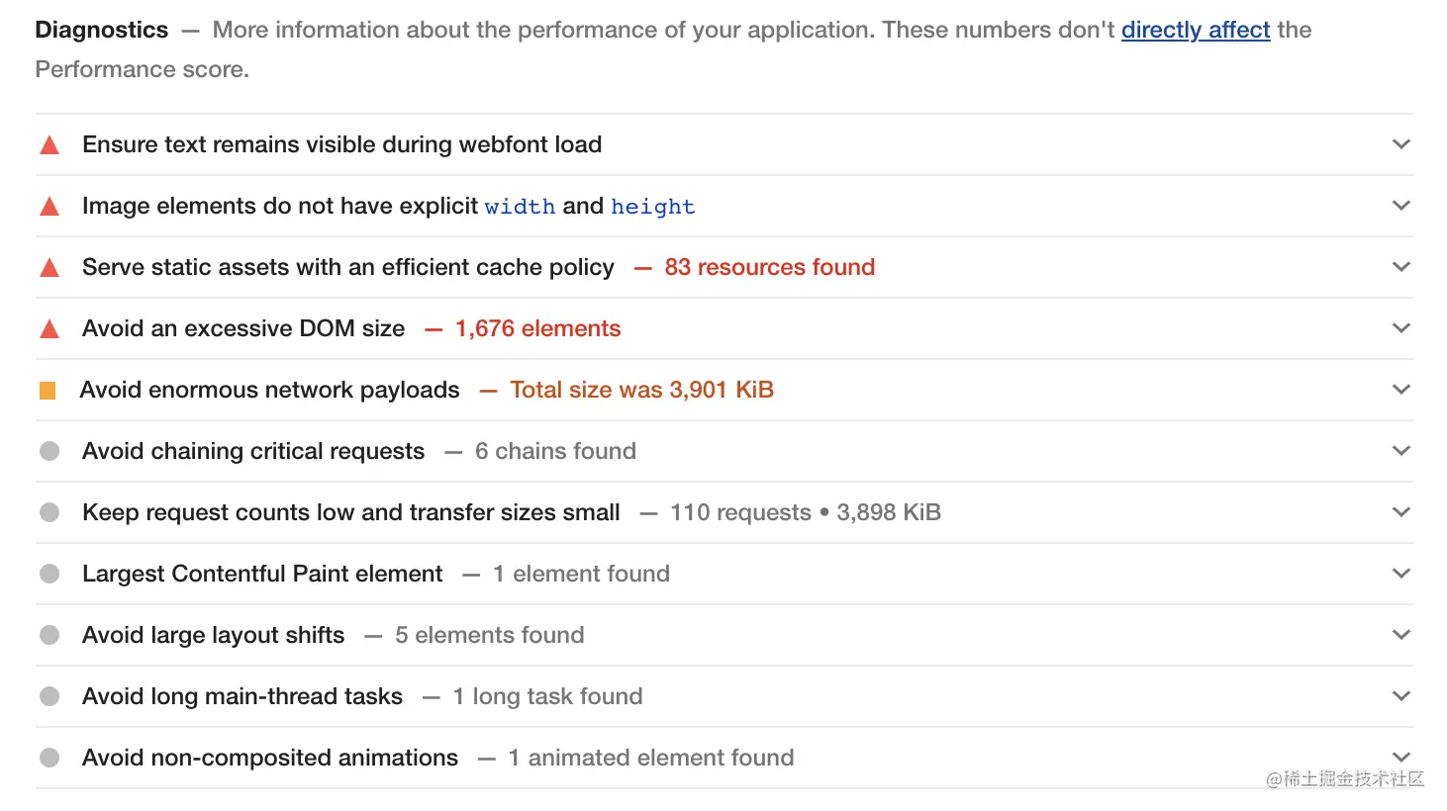Open the 'directly affect' link
This screenshot has height=811, width=1447.
tap(1195, 30)
